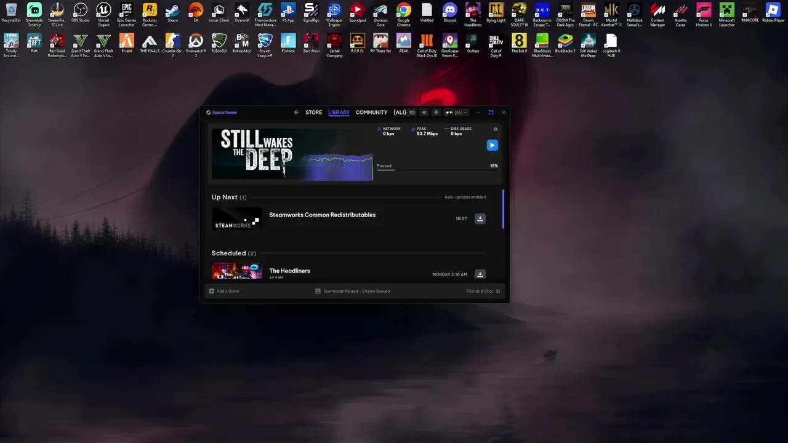
Task: Open Discord desktop icon
Action: click(450, 14)
